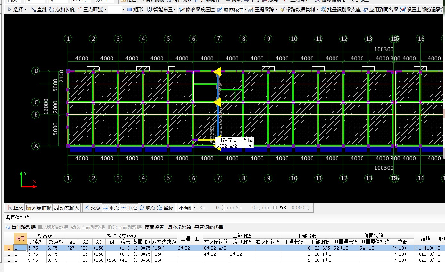
Task: Expand 智能布置 dropdown arrow
Action: click(x=174, y=10)
